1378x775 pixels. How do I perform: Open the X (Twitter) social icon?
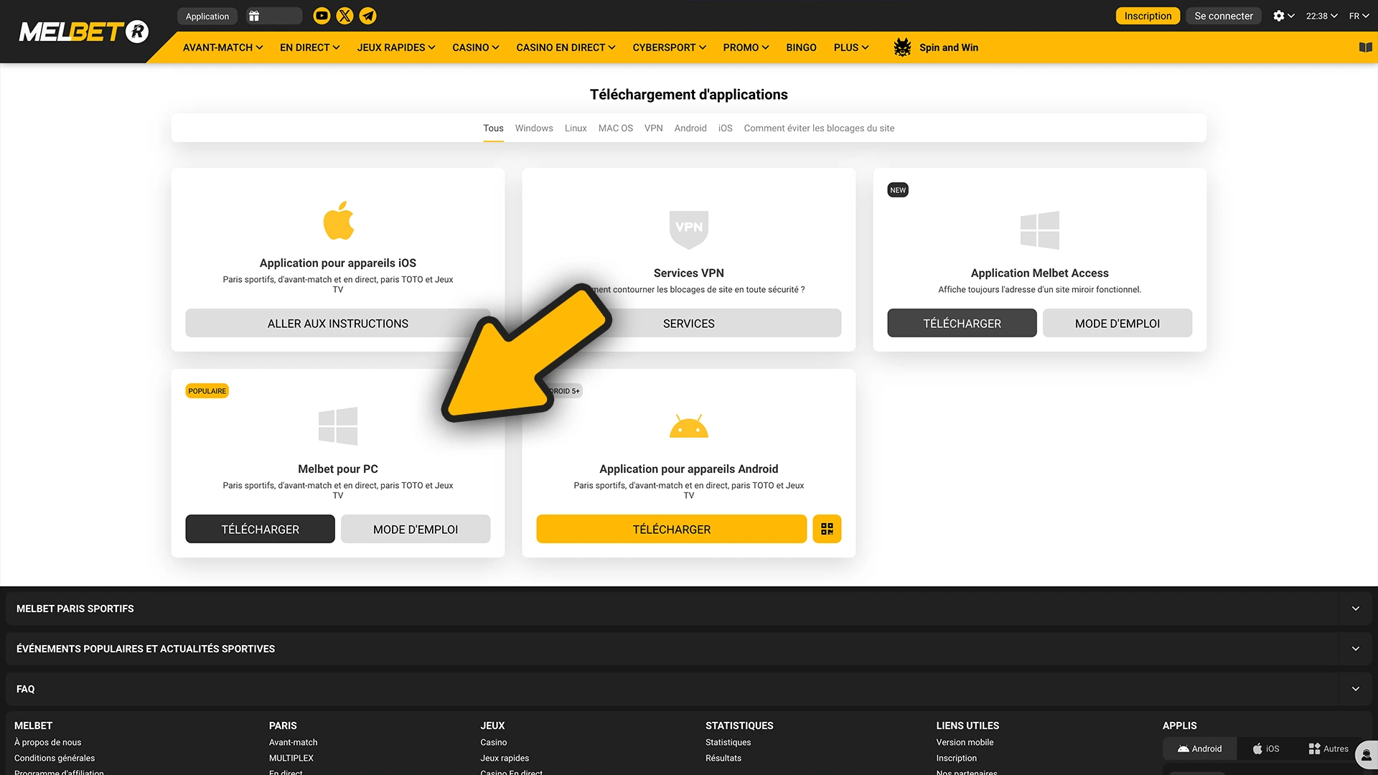point(344,16)
